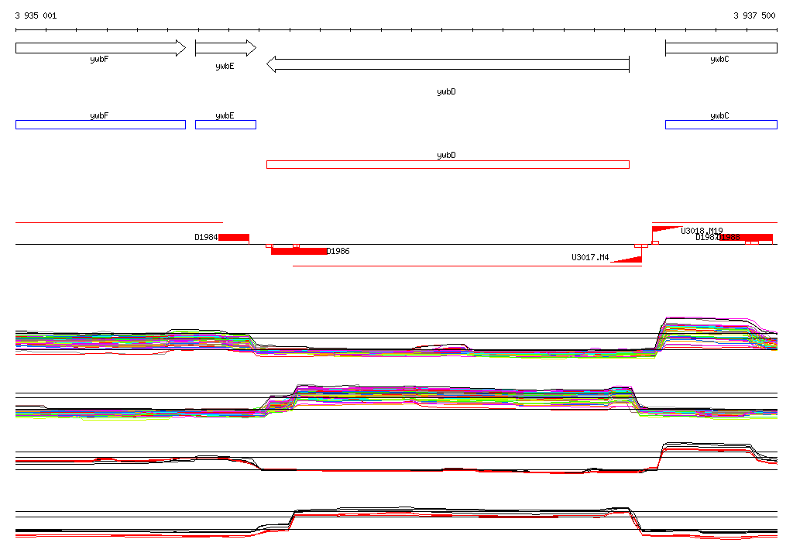Screen dimensions: 793x553
Task: Click ywbE label under the white arrow
Action: click(x=225, y=67)
